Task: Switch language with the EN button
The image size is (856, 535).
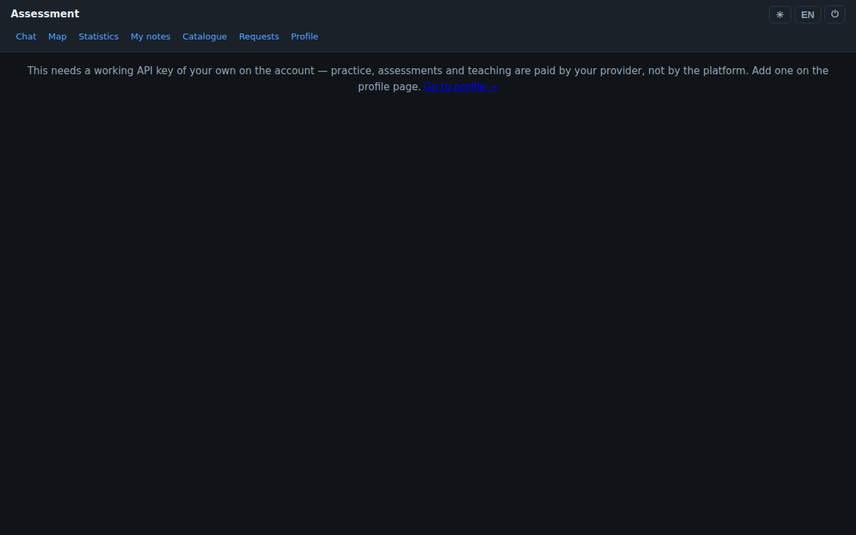Action: tap(808, 15)
